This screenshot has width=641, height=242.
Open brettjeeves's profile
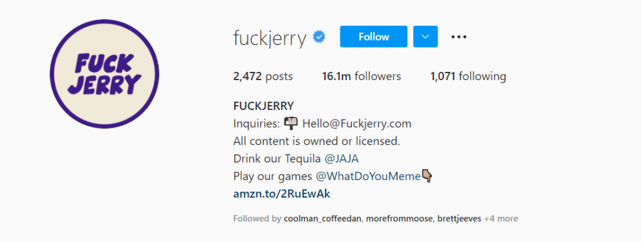[459, 218]
